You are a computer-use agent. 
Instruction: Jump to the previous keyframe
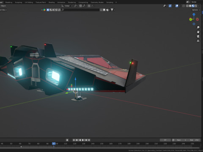77,140
